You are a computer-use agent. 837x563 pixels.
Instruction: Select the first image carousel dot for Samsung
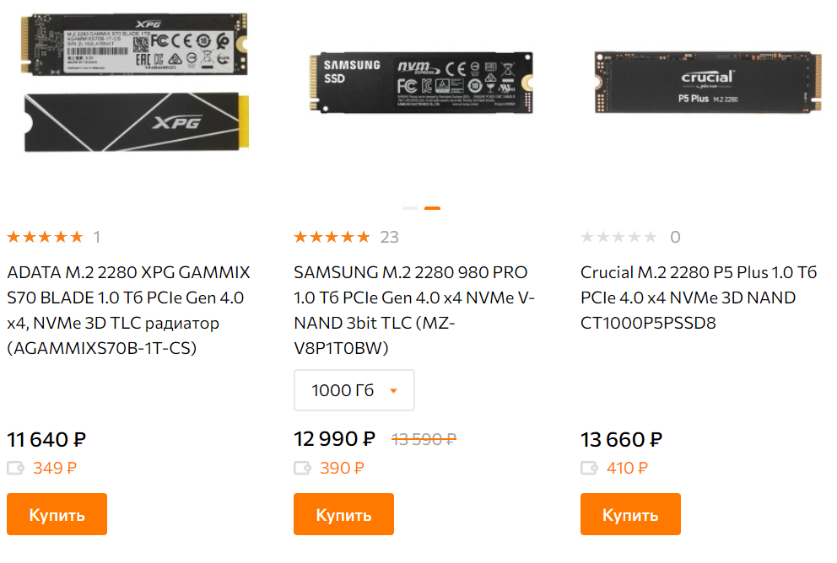click(x=410, y=208)
